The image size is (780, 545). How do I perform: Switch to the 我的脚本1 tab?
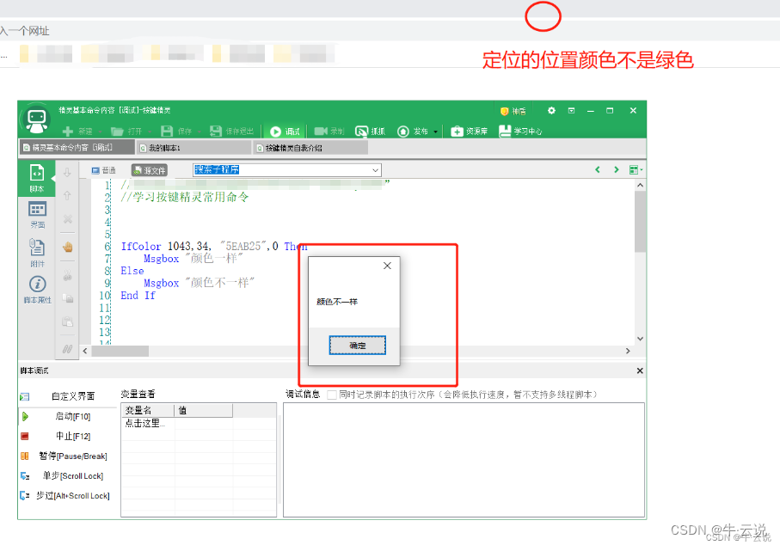coord(194,148)
